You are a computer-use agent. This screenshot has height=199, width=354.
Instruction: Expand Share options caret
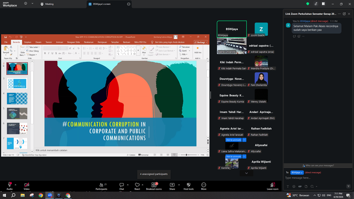point(179,185)
